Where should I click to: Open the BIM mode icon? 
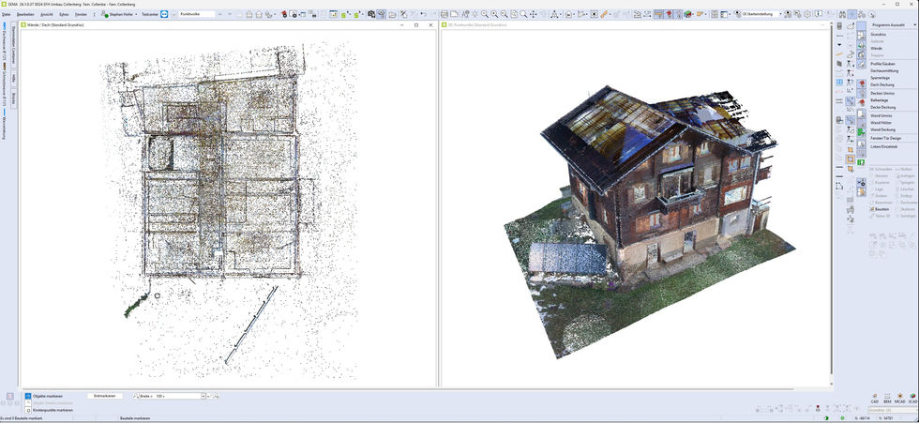coord(887,398)
